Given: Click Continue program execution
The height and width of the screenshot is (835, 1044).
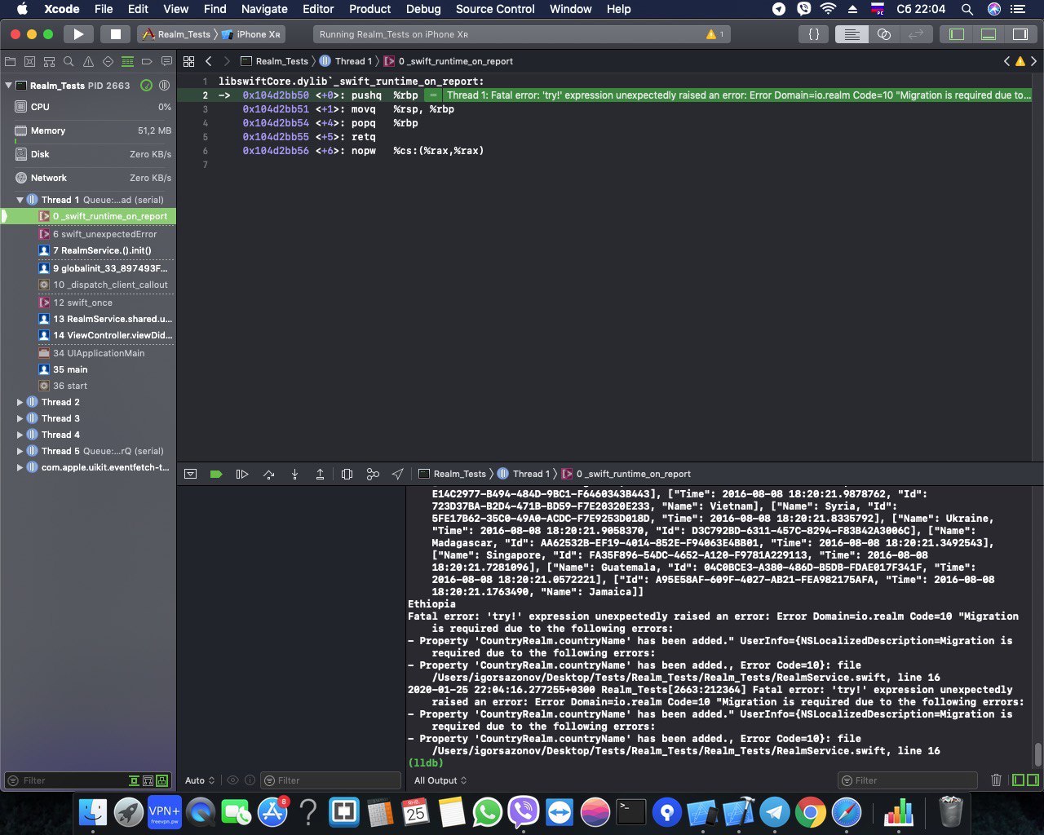Looking at the screenshot, I should coord(242,474).
